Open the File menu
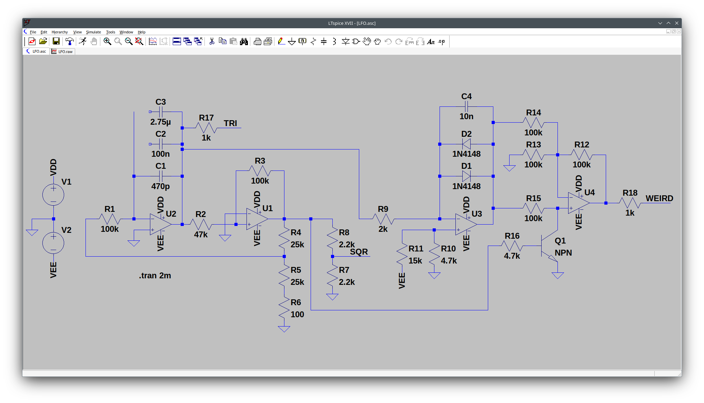This screenshot has height=403, width=704. click(x=33, y=32)
